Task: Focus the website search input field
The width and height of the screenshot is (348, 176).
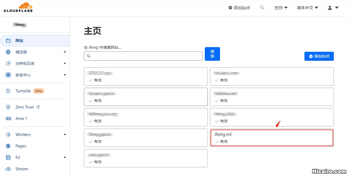Action: (143, 56)
